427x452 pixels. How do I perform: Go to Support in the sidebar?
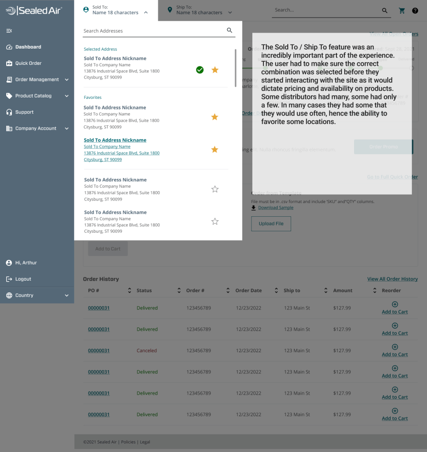click(24, 112)
